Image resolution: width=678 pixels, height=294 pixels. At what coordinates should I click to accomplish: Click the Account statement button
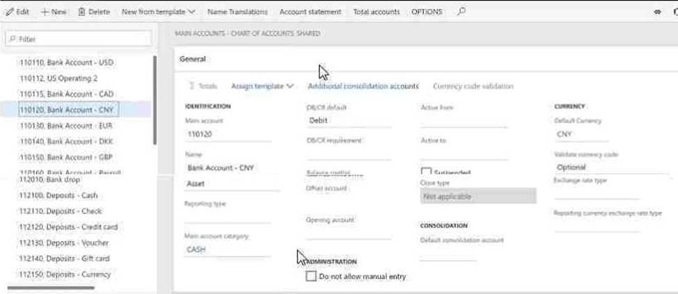310,12
